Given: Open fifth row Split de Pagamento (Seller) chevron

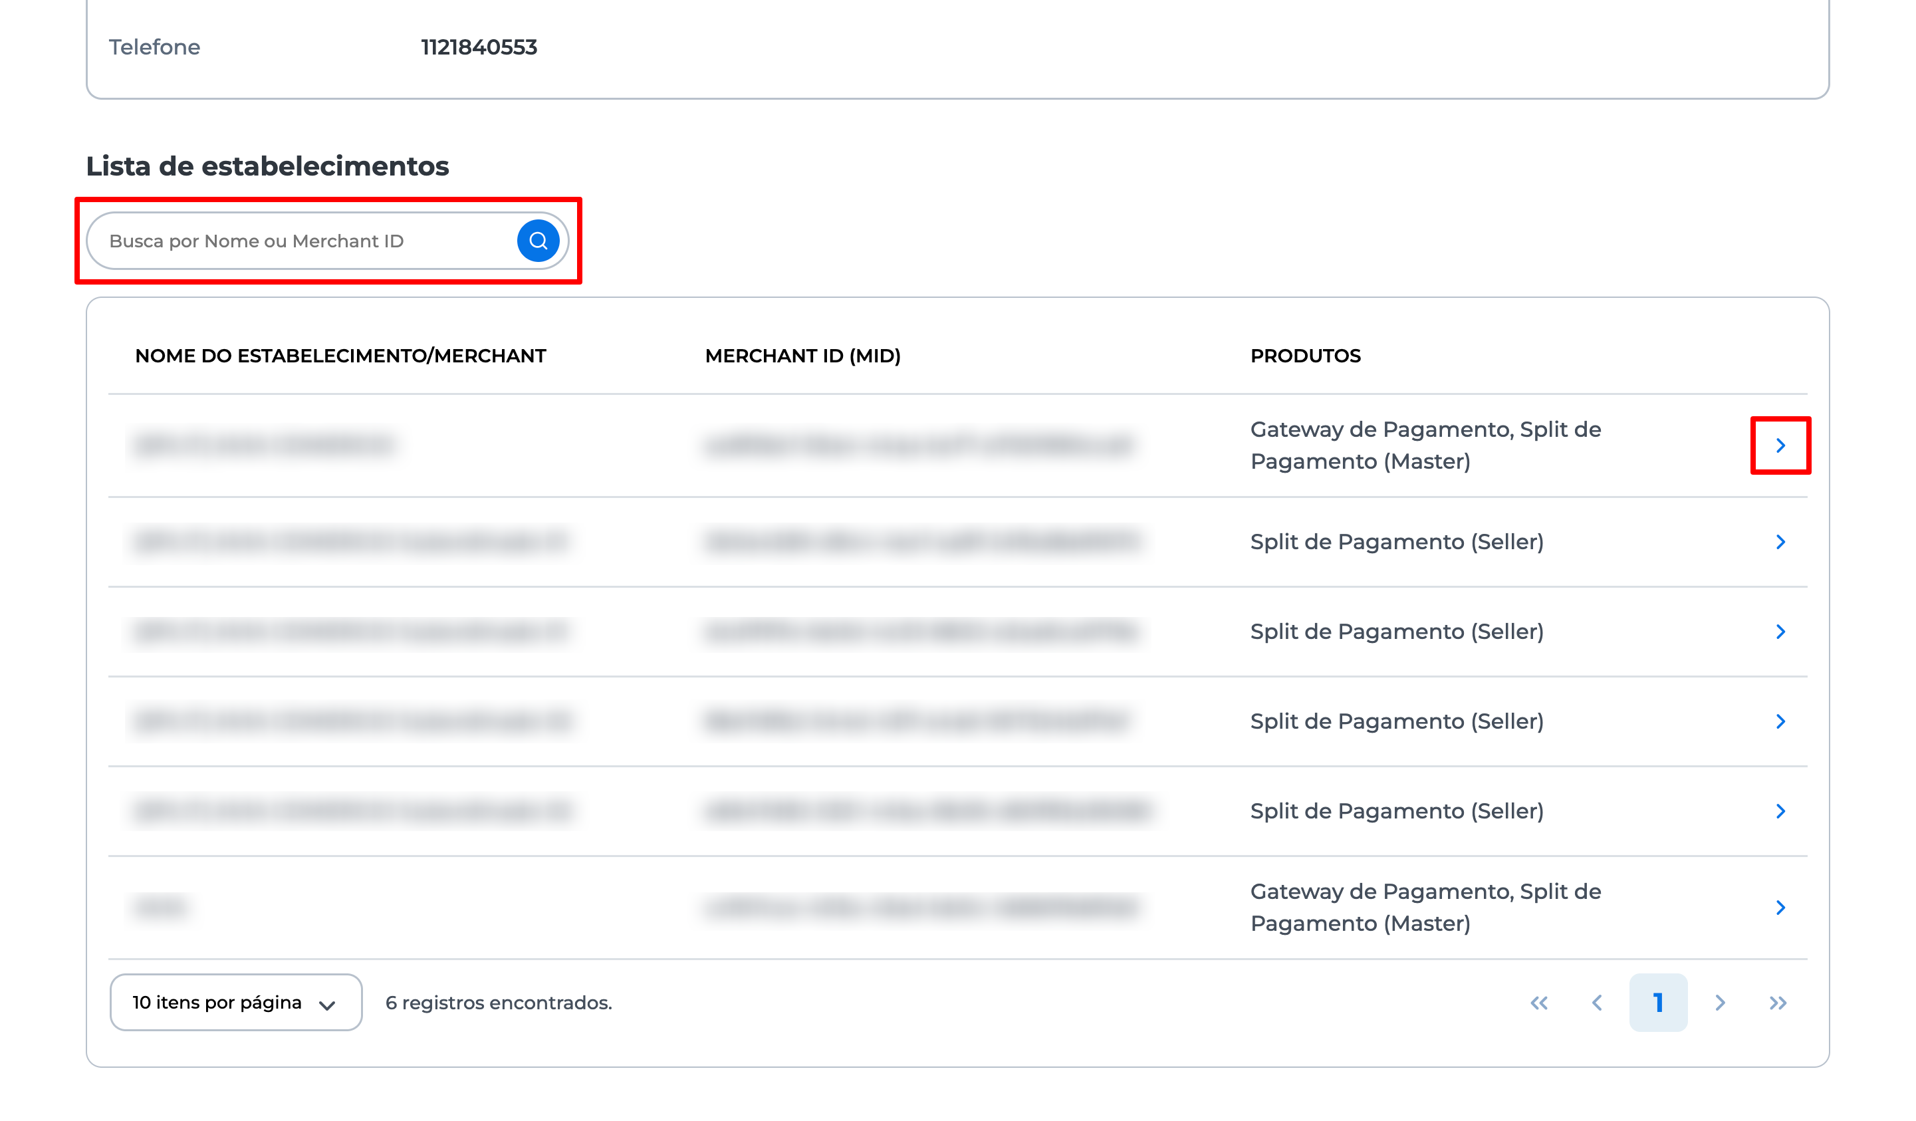Looking at the screenshot, I should [x=1780, y=811].
